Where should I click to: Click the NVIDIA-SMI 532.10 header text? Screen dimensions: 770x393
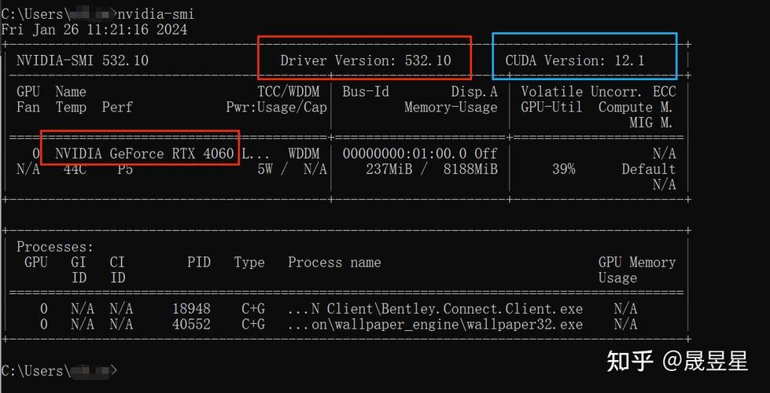click(x=83, y=61)
